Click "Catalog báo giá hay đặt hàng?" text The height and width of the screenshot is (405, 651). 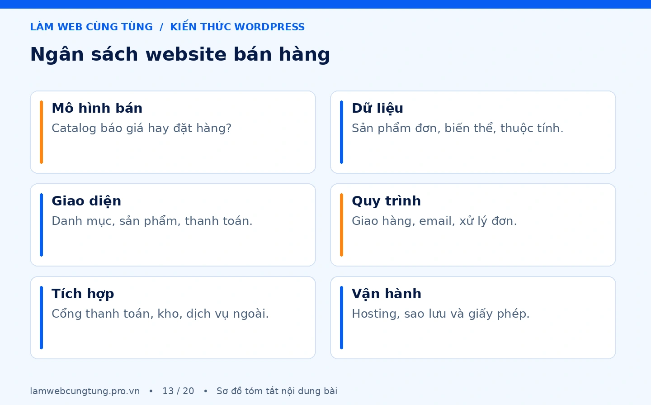point(142,129)
